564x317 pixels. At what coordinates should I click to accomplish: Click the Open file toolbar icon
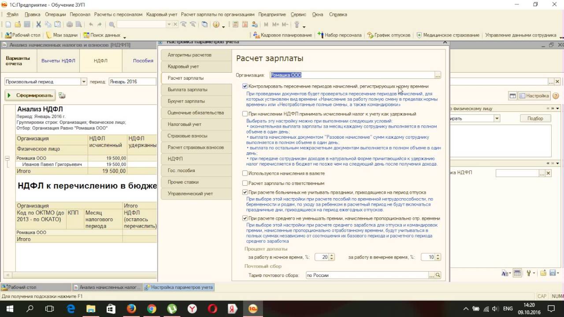click(x=18, y=25)
